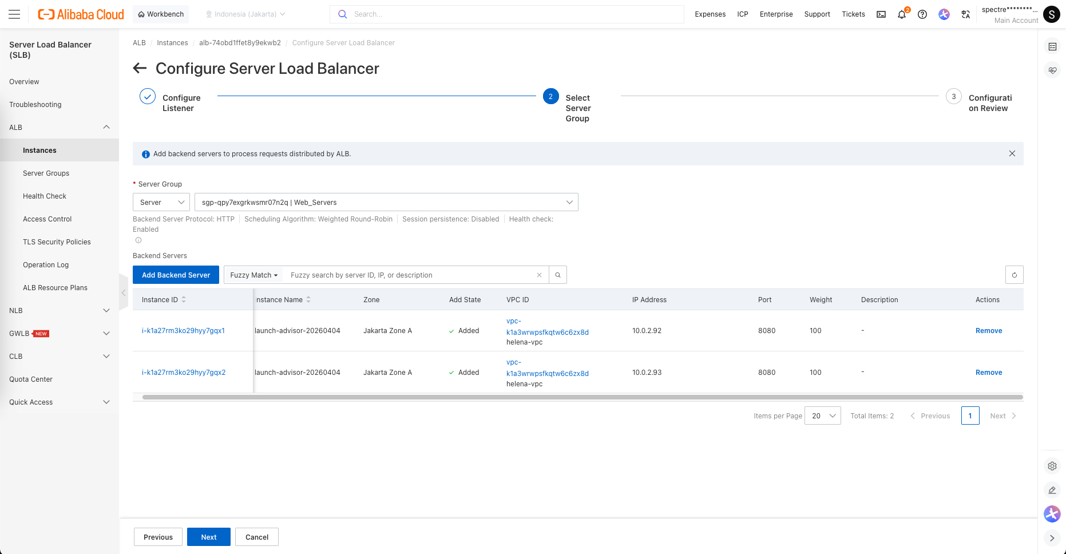Viewport: 1066px width, 554px height.
Task: Open the Server type dropdown
Action: pos(161,203)
